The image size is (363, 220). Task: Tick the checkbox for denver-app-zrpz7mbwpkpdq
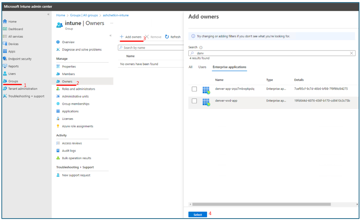pyautogui.click(x=194, y=89)
